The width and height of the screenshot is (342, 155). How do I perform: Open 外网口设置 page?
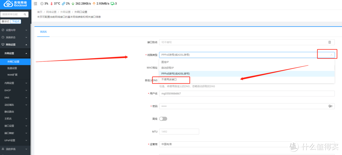coord(16,62)
